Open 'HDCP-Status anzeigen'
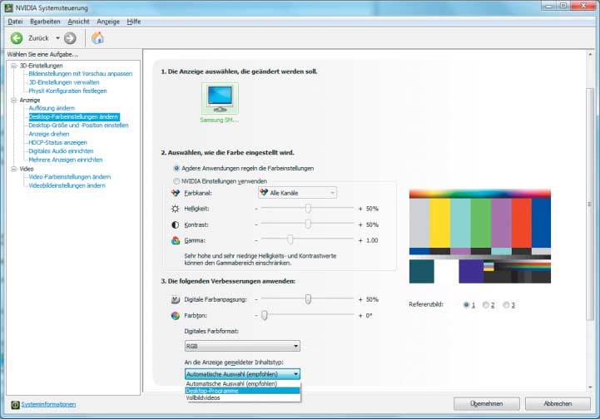This screenshot has width=600, height=419. (57, 143)
